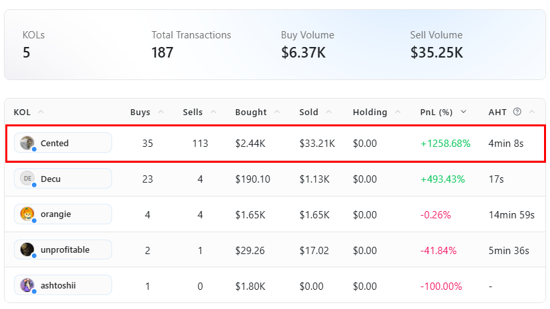Click ashtoshii's avatar icon
Image resolution: width=550 pixels, height=309 pixels.
click(x=27, y=286)
